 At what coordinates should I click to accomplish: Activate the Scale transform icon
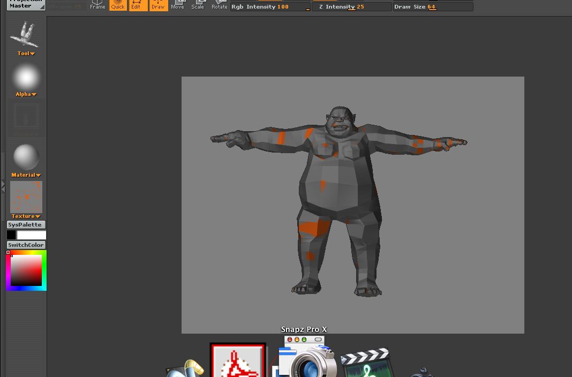coord(198,5)
